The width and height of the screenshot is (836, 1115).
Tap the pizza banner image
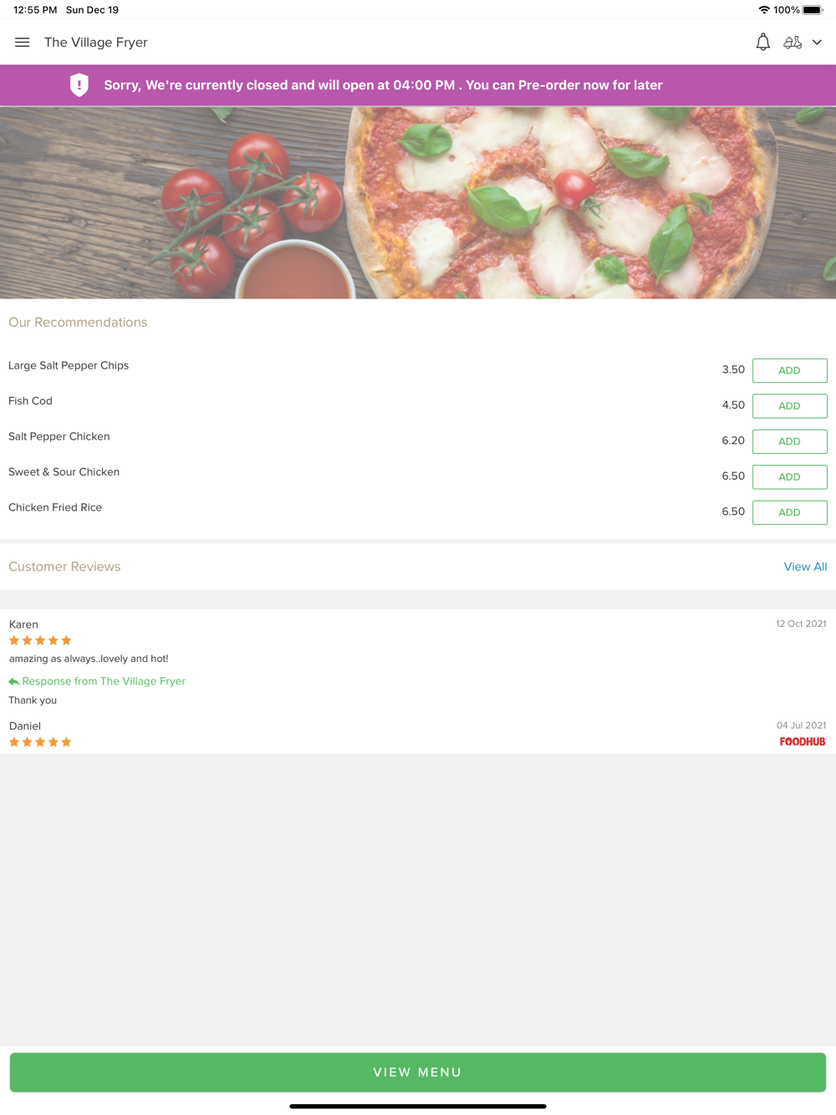point(418,202)
